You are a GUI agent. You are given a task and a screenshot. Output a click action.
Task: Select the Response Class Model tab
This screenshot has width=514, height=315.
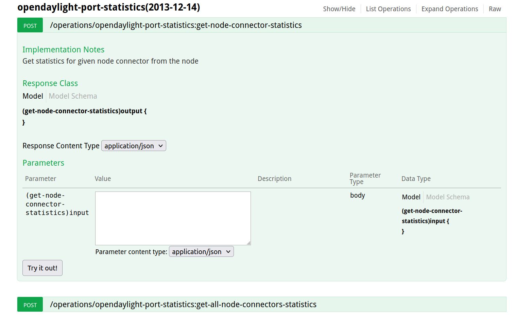click(x=33, y=96)
